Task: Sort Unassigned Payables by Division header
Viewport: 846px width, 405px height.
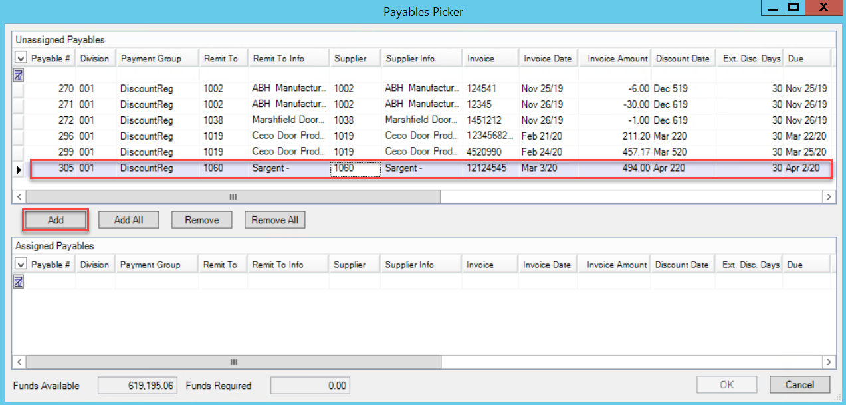Action: 96,58
